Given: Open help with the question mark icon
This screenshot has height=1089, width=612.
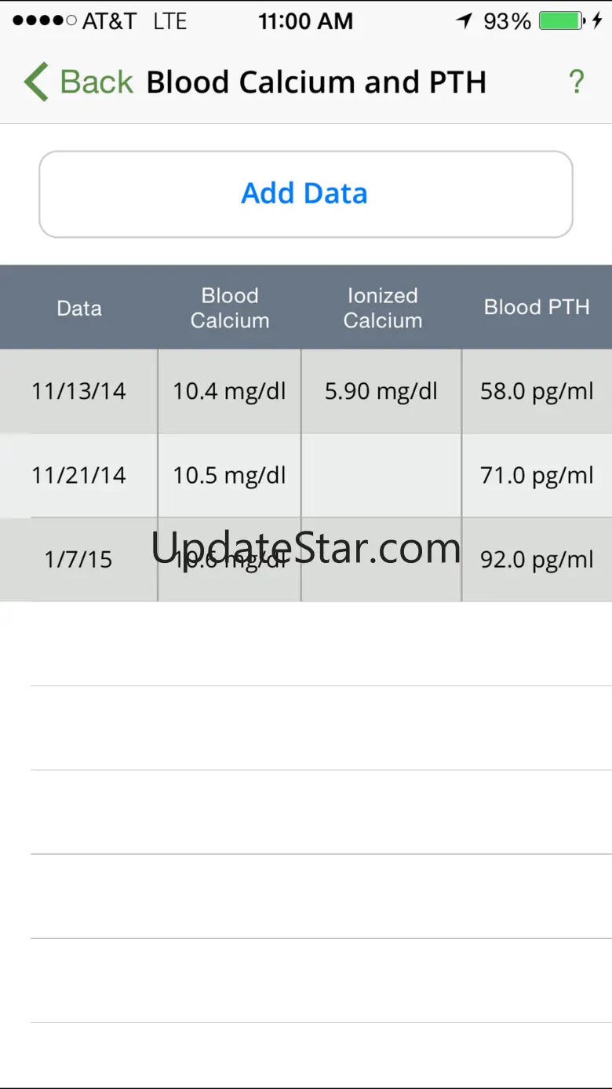Looking at the screenshot, I should (x=577, y=82).
